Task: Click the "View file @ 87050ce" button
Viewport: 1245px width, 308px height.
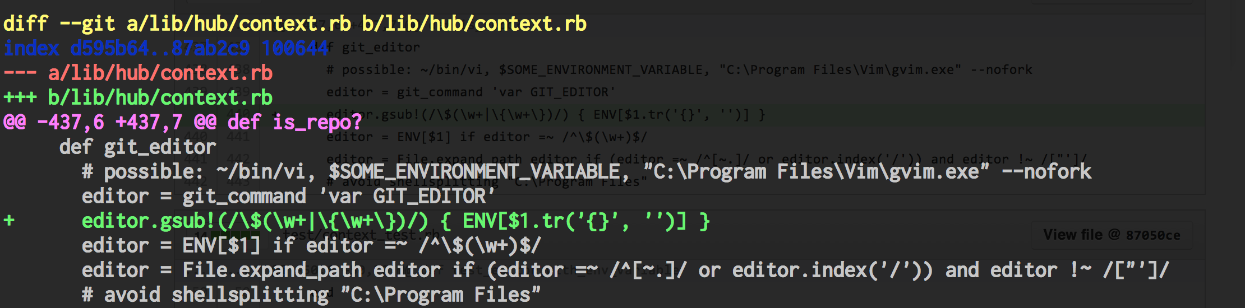Action: [x=1111, y=235]
